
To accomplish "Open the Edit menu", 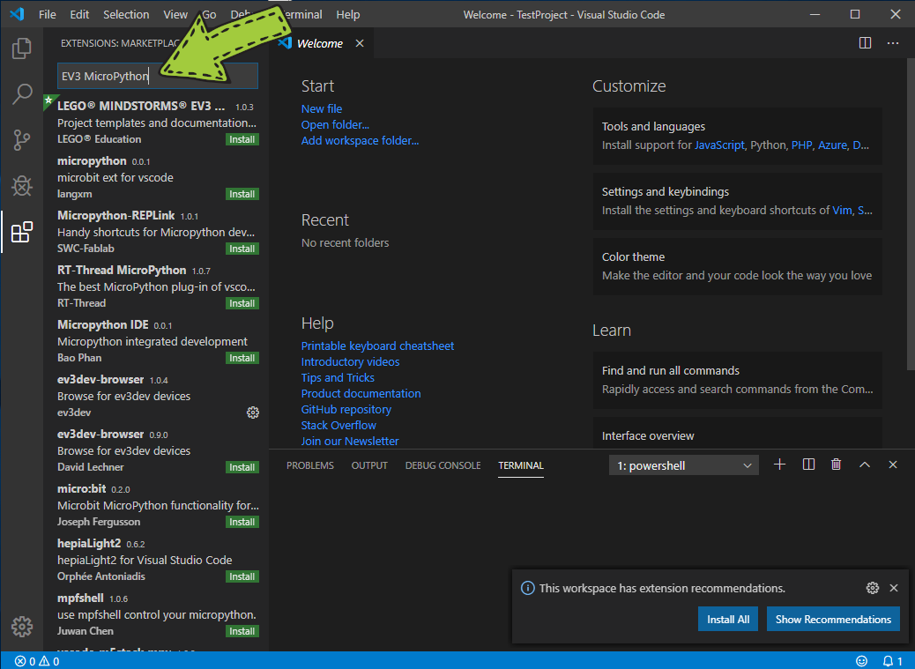I will click(79, 15).
